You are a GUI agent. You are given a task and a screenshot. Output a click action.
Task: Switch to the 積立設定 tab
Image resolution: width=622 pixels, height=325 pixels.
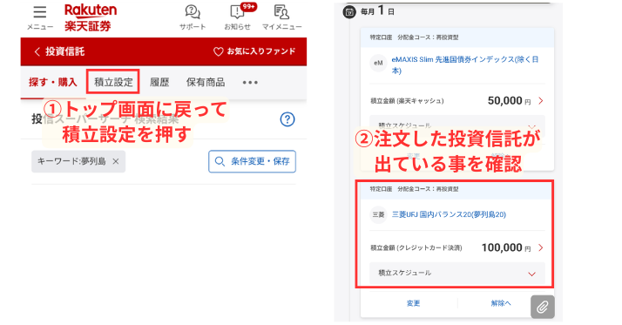click(x=113, y=82)
